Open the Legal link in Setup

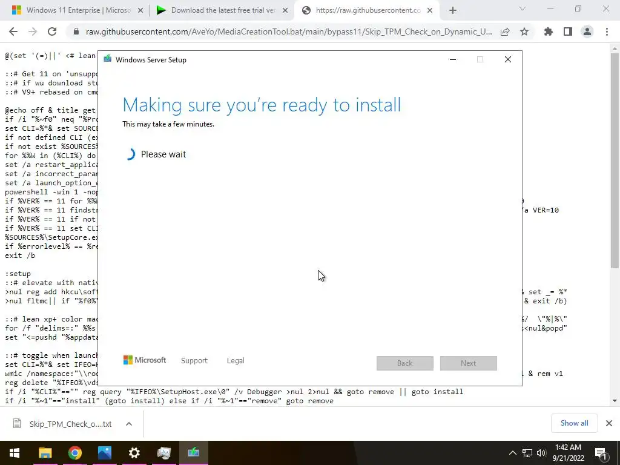(x=236, y=361)
